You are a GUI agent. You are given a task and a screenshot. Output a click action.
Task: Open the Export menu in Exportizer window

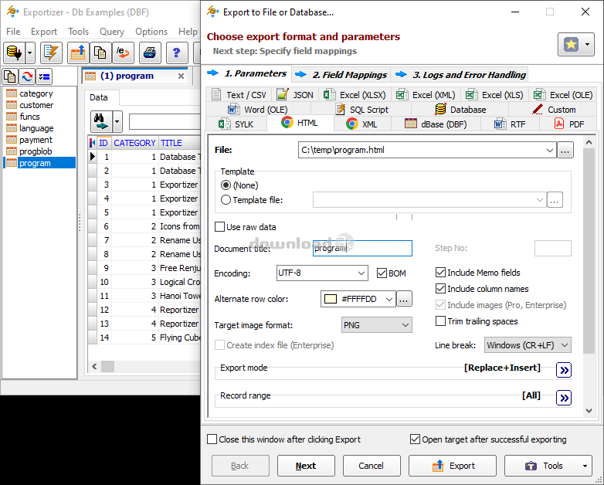pyautogui.click(x=44, y=32)
